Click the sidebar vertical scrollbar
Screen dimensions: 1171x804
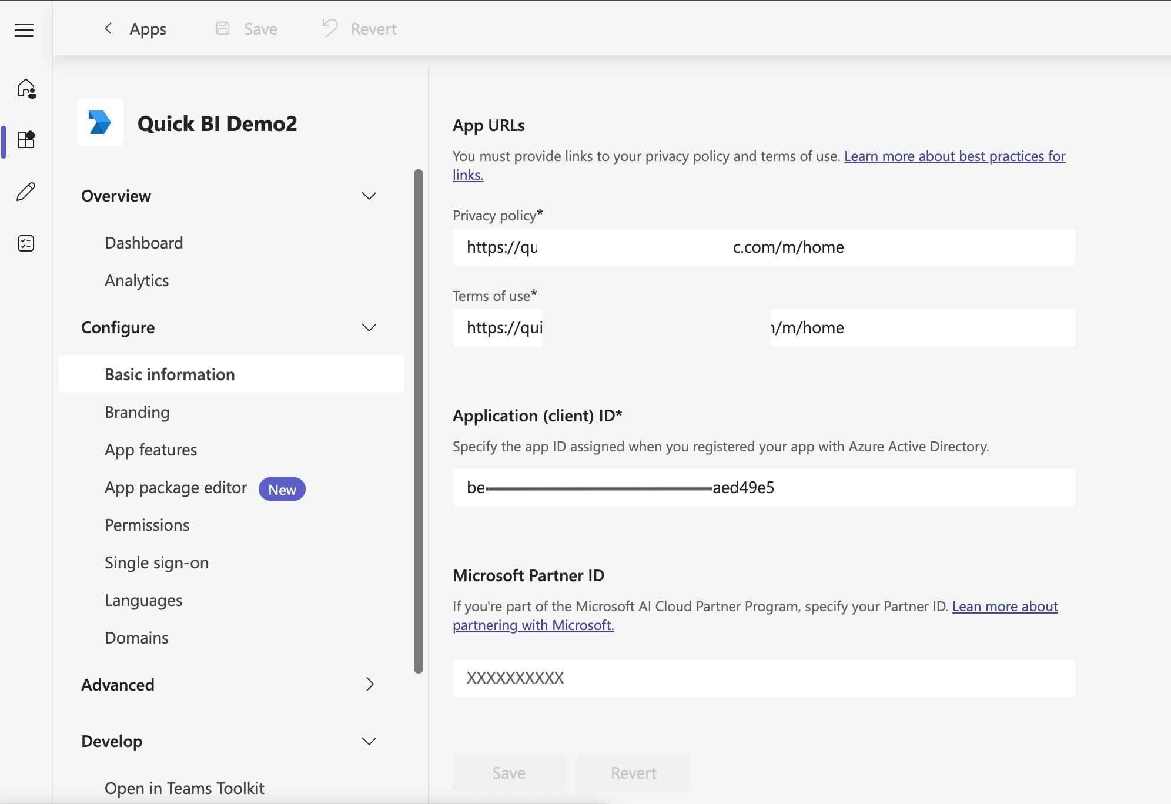tap(419, 421)
